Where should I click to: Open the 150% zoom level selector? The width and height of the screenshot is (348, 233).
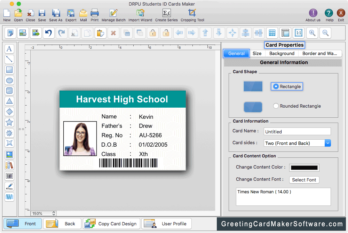[43, 213]
